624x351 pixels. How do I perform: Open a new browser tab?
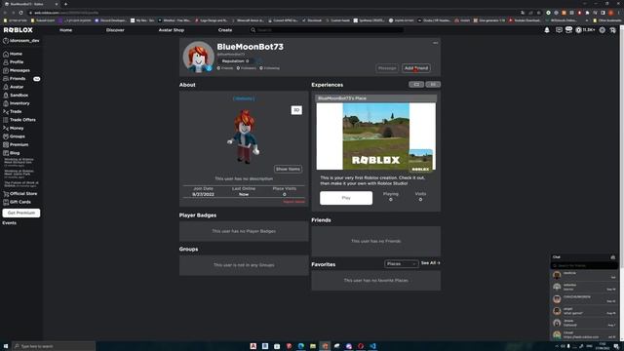point(65,4)
